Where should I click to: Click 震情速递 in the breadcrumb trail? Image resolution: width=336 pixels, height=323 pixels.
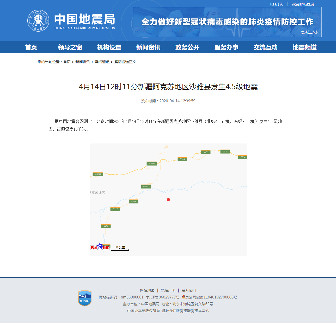pyautogui.click(x=102, y=62)
